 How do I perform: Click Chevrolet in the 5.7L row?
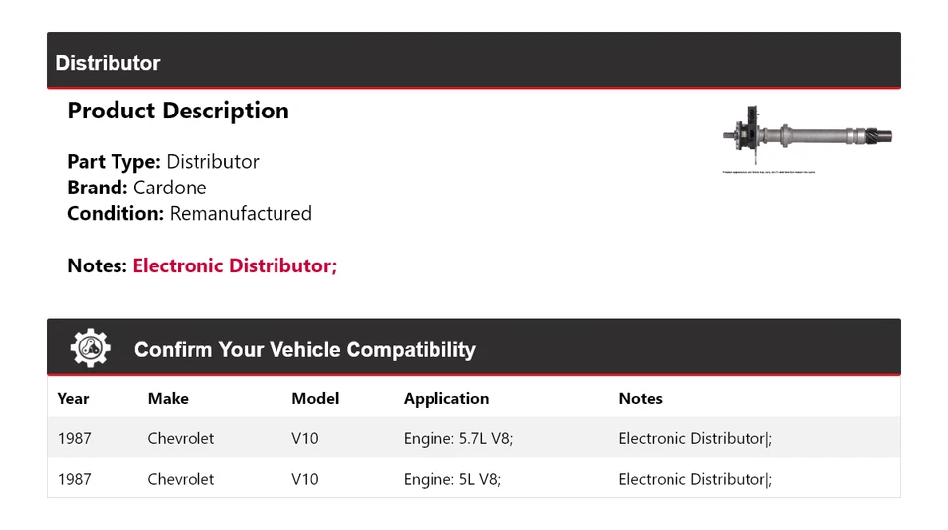[x=181, y=438]
